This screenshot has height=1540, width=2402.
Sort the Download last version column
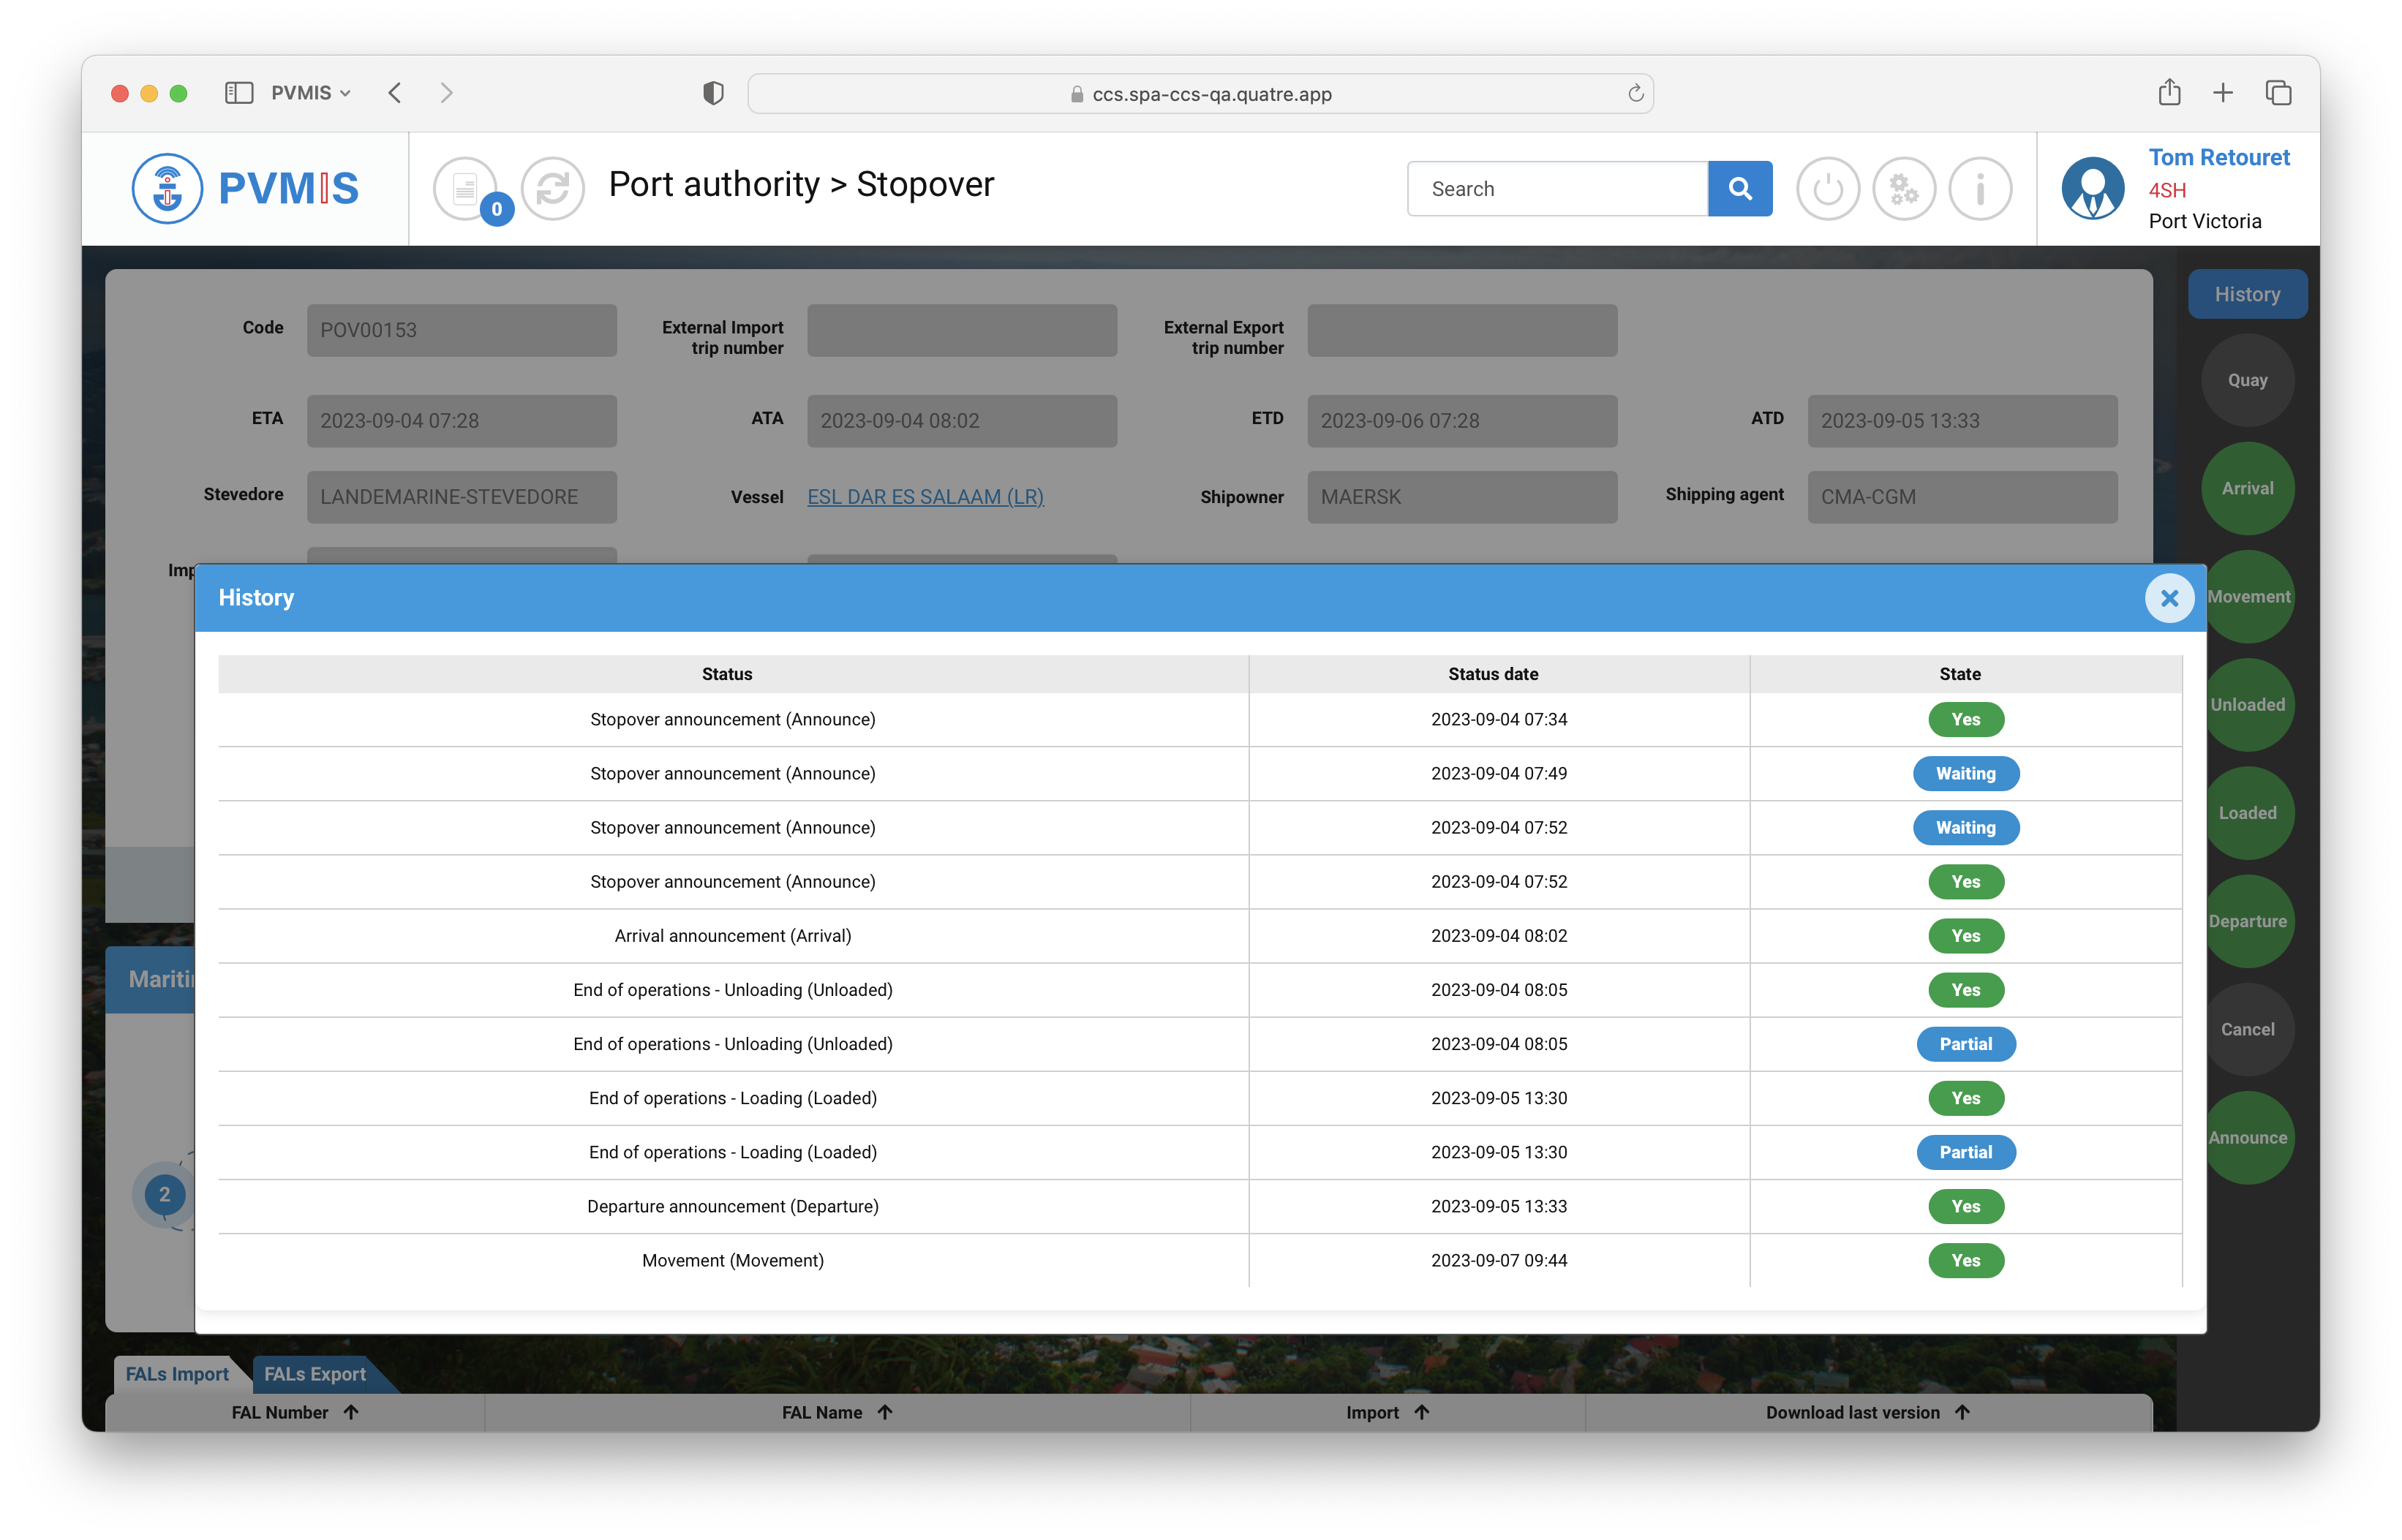click(1962, 1412)
